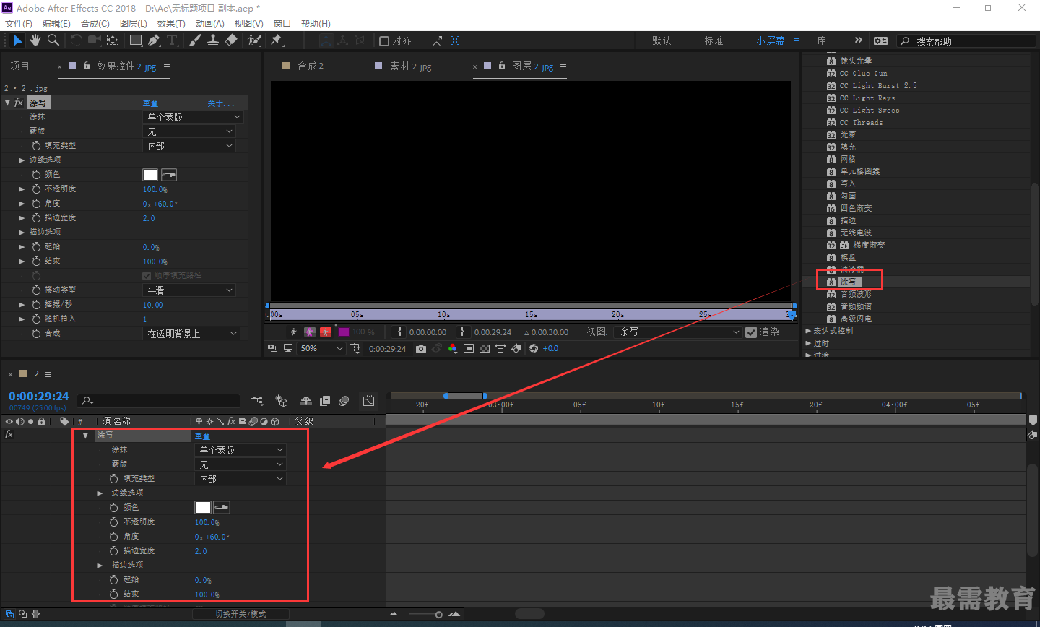Click 关于 link in effect controls
This screenshot has height=627, width=1040.
click(x=220, y=103)
